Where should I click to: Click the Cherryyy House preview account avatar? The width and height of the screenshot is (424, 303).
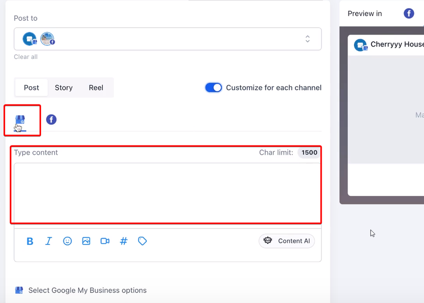pos(360,45)
